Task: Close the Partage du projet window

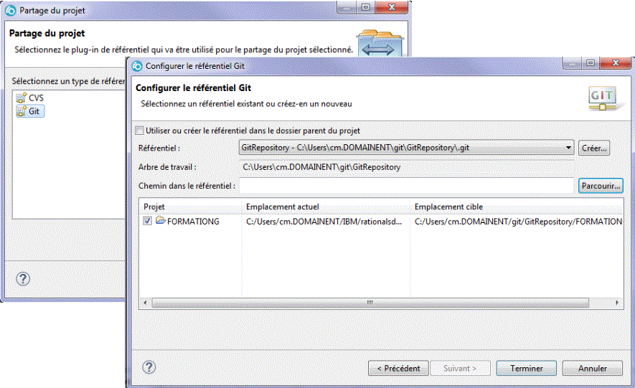Action: pyautogui.click(x=392, y=7)
